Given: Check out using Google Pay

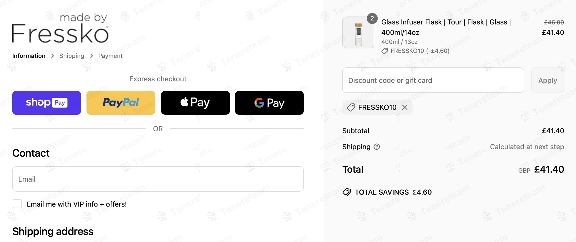Looking at the screenshot, I should (x=269, y=103).
